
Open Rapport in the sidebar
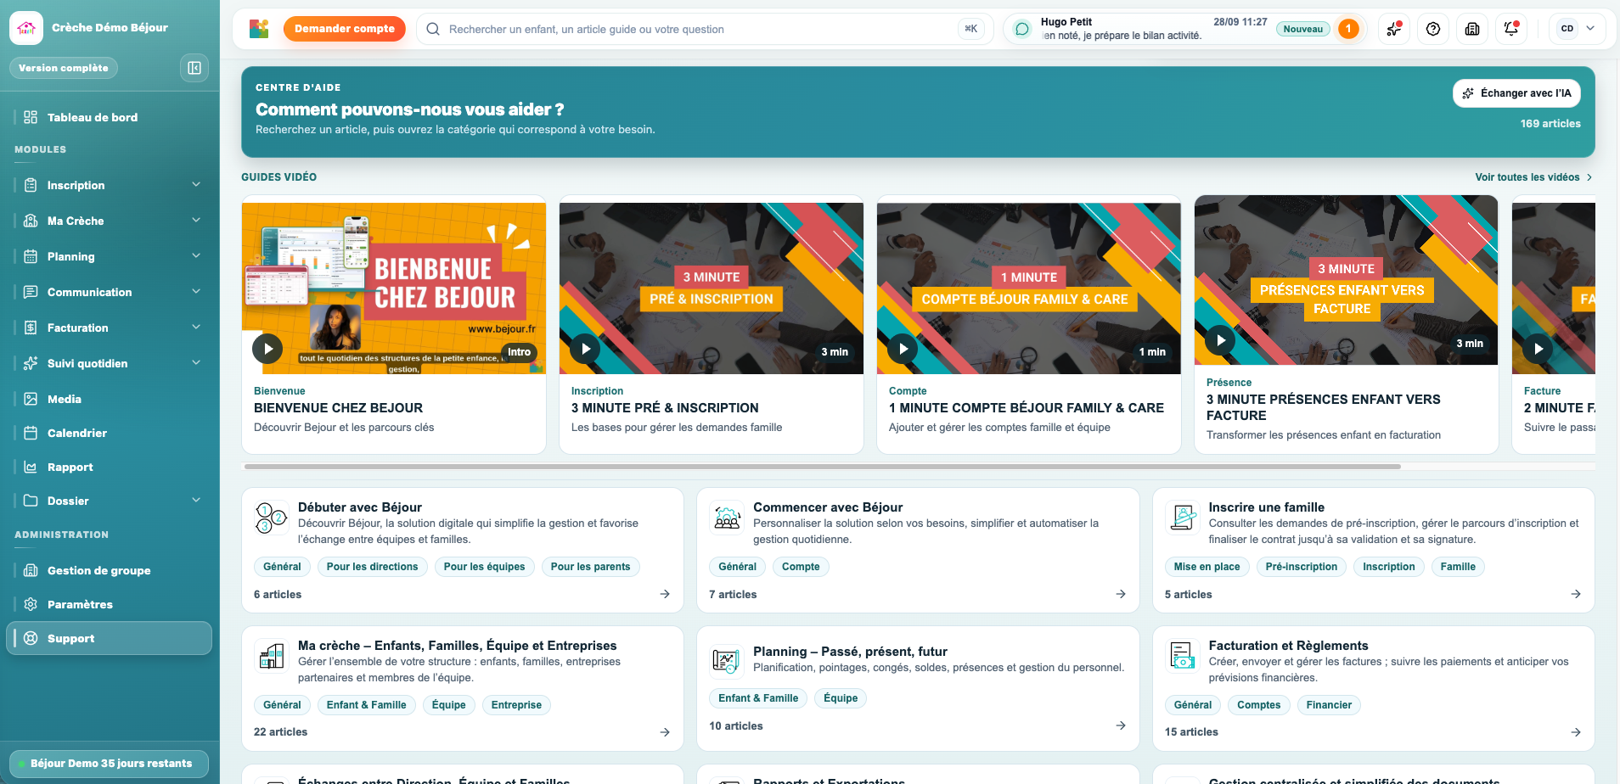coord(110,467)
